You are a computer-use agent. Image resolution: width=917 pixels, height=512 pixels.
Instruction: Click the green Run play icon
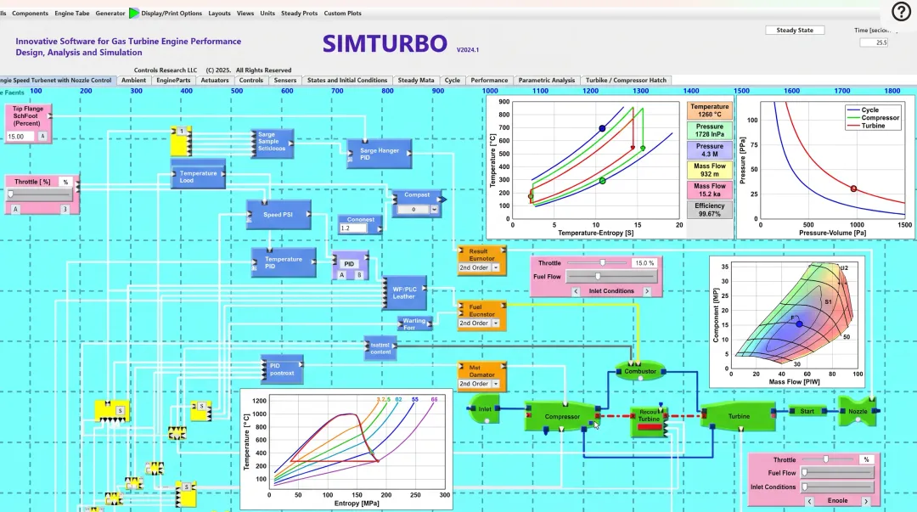point(134,13)
